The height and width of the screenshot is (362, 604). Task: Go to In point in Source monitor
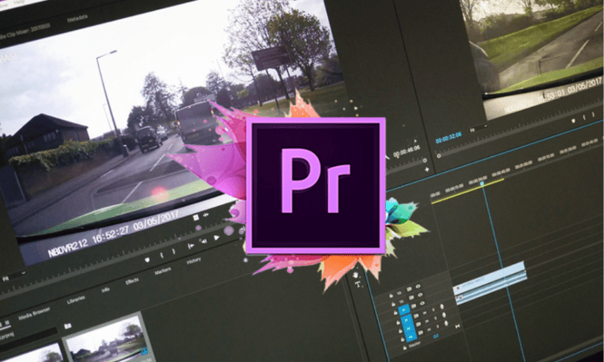click(191, 246)
